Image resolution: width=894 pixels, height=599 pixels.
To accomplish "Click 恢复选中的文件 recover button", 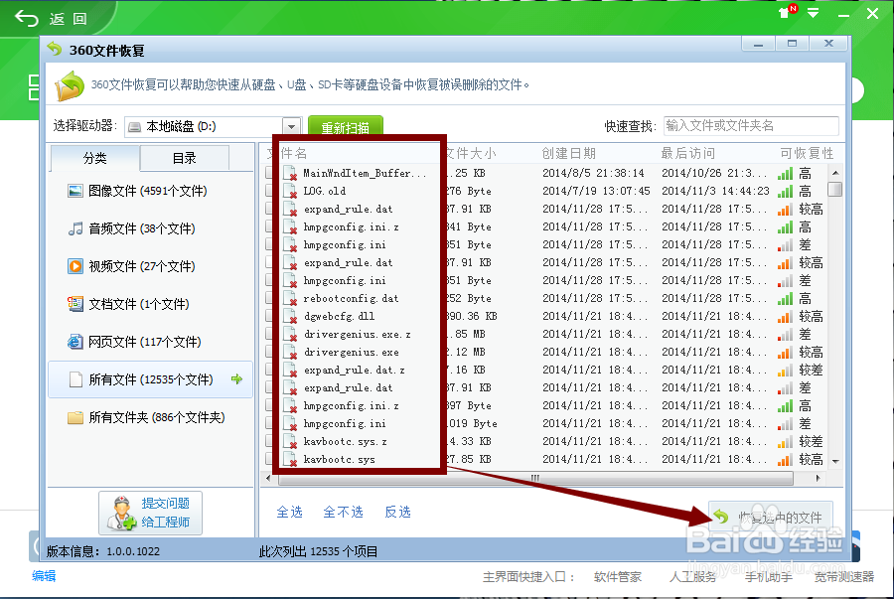I will (x=770, y=518).
